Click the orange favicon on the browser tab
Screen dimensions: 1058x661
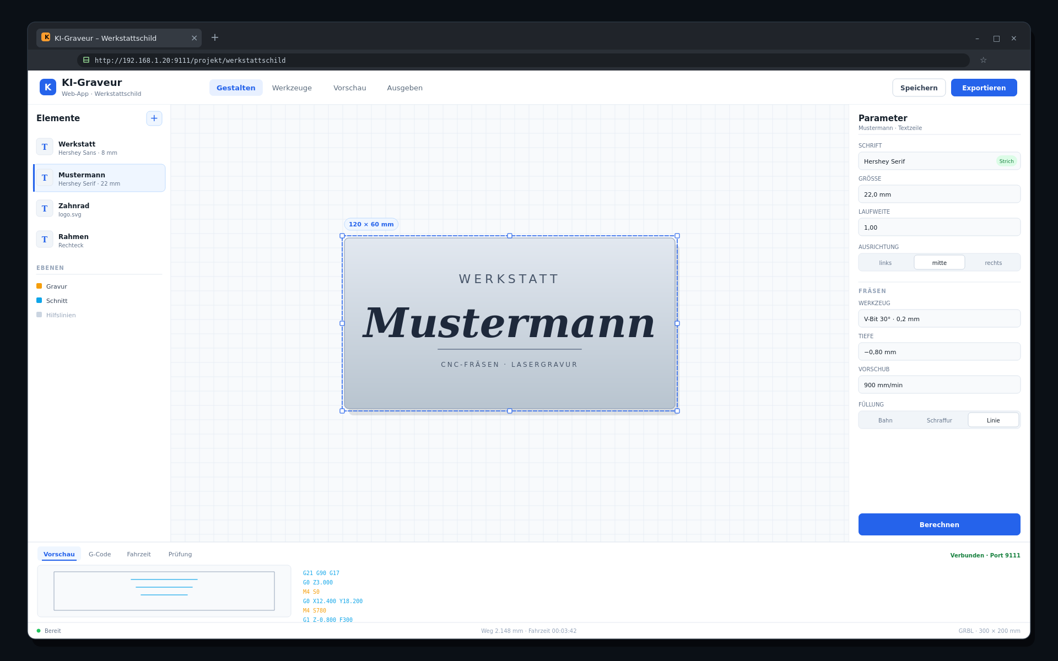click(x=46, y=37)
